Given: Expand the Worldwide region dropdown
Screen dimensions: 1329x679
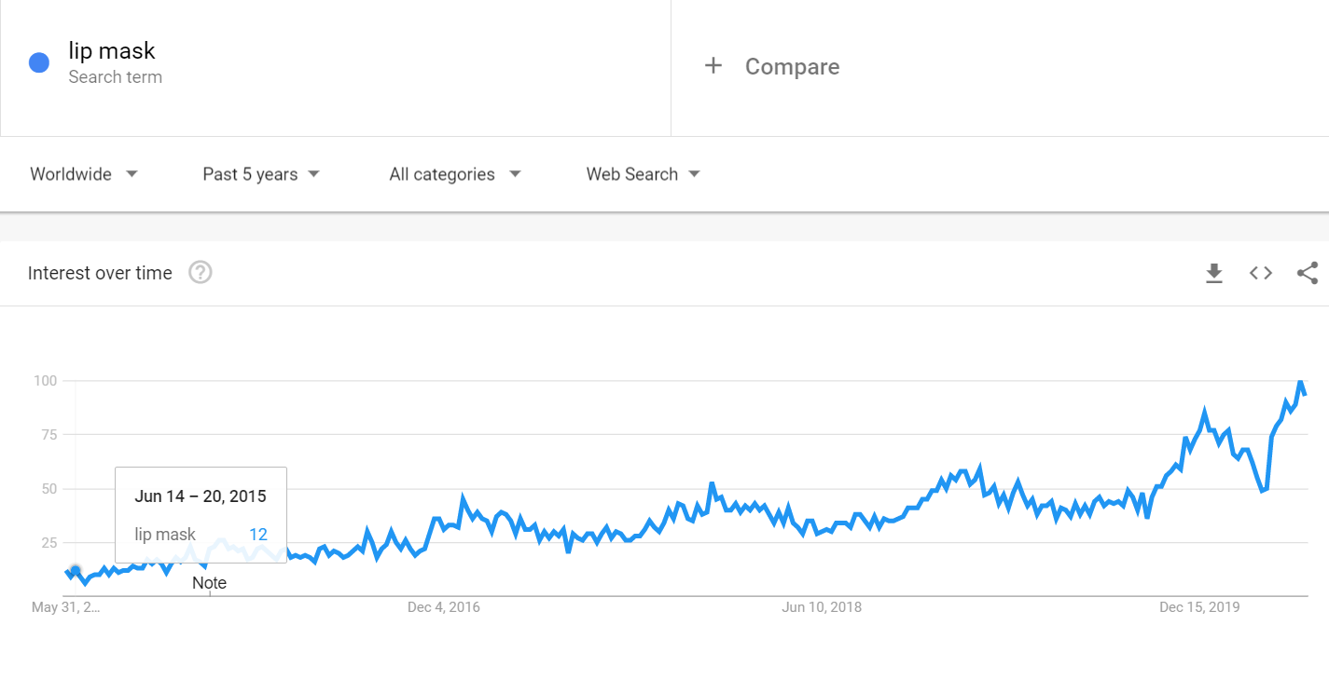Looking at the screenshot, I should (x=84, y=174).
